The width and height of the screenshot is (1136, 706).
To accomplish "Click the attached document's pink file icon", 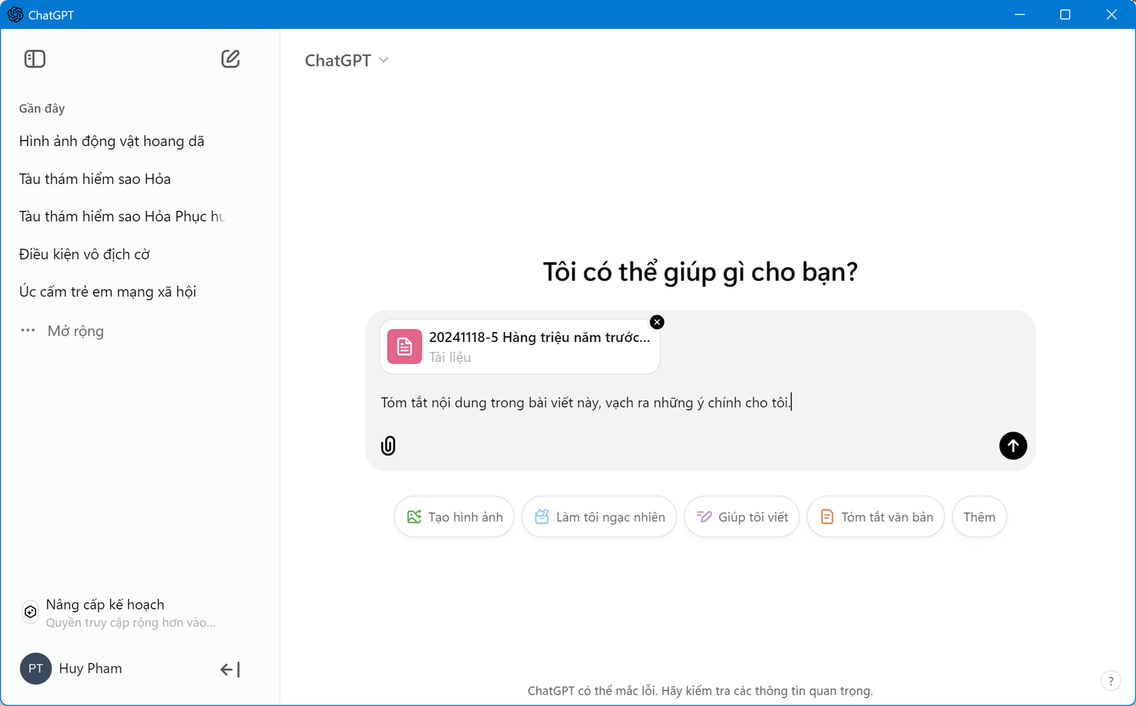I will click(404, 346).
